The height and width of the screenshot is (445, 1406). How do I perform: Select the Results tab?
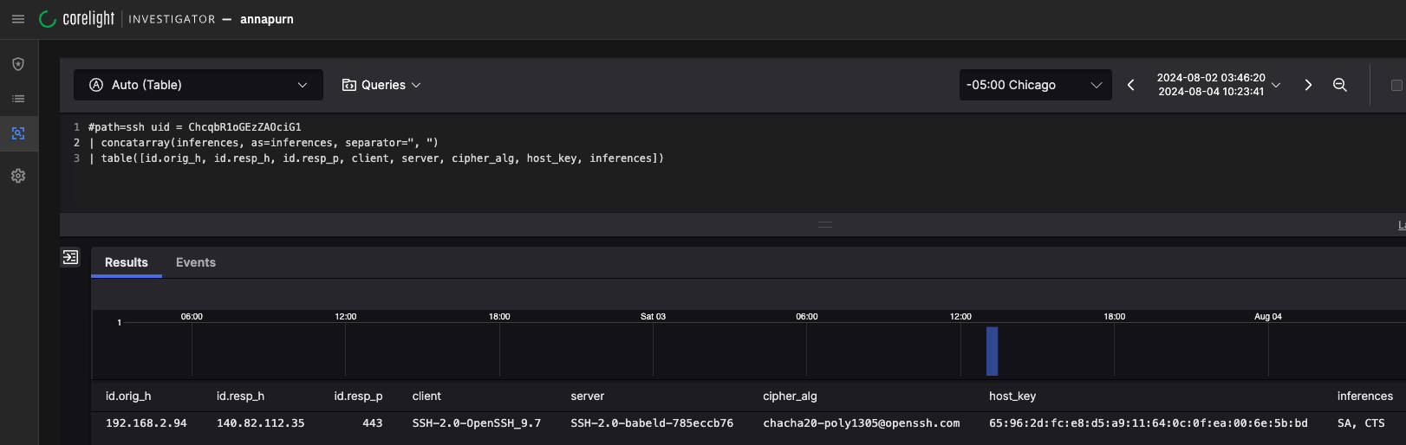(127, 262)
